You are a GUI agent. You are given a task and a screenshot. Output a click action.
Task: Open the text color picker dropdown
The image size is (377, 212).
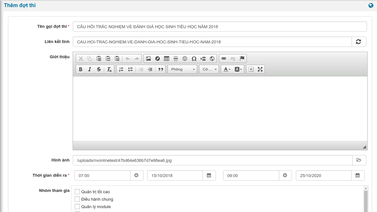point(227,69)
